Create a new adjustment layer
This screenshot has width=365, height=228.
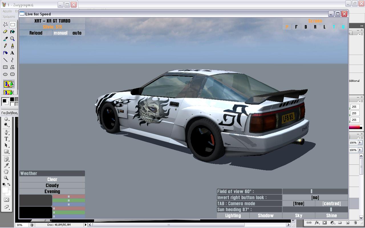pos(332,223)
